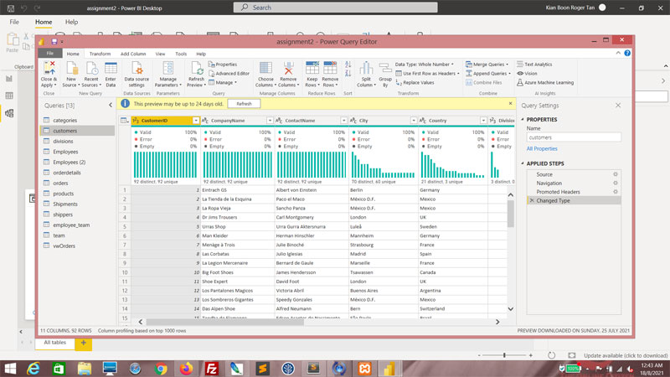The width and height of the screenshot is (670, 377).
Task: Click Use First Row as Headers
Action: (427, 74)
